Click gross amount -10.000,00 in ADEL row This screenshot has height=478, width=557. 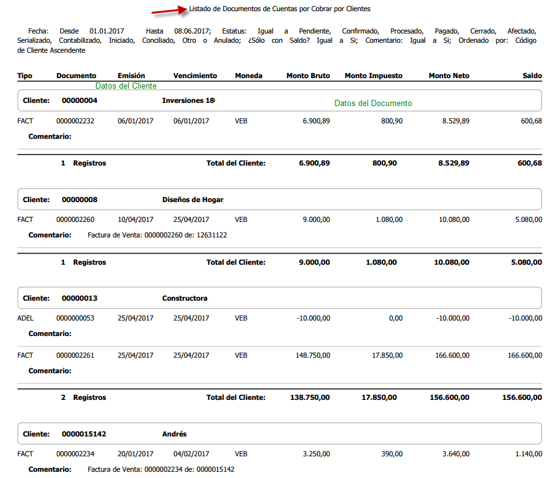tap(314, 319)
